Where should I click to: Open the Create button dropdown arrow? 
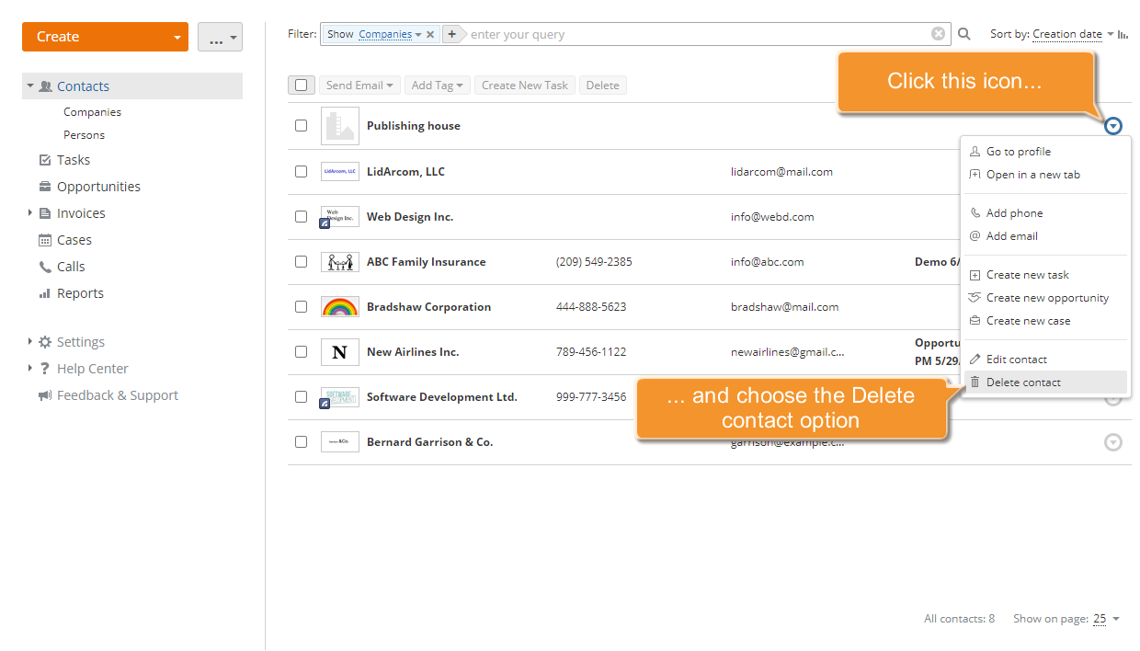point(177,38)
